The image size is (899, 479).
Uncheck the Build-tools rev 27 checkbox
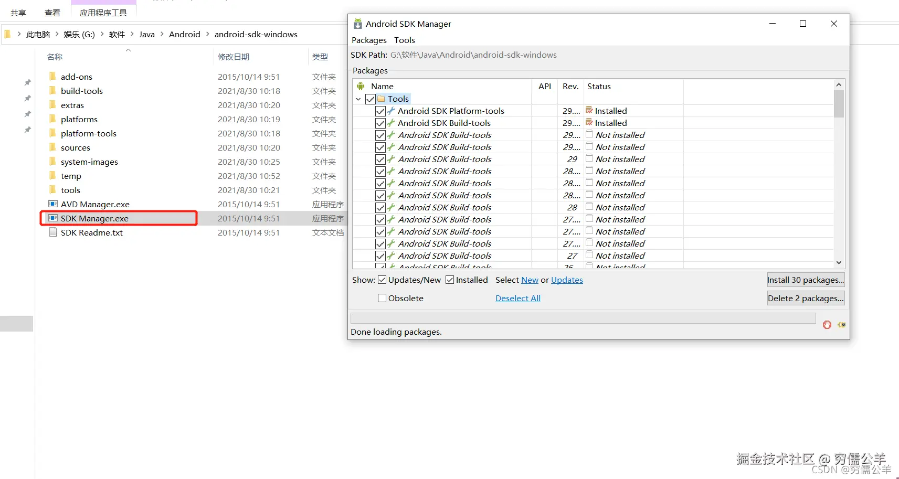[380, 256]
